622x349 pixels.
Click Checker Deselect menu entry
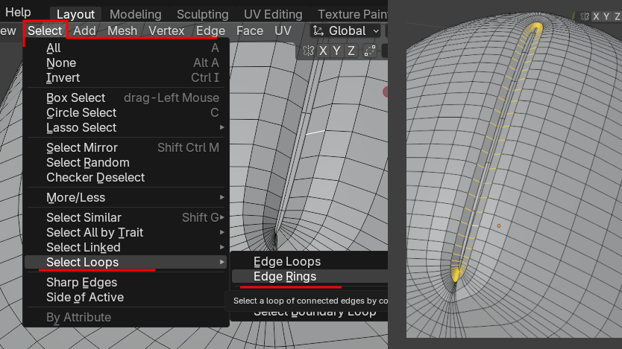tap(95, 177)
